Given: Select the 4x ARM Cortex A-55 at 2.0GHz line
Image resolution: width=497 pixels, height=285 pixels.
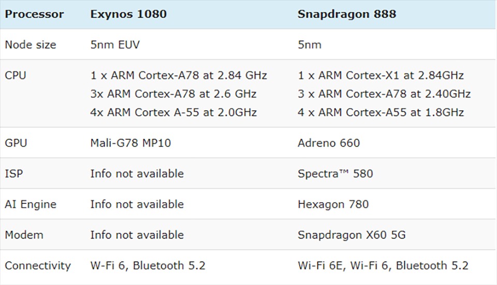Looking at the screenshot, I should [x=173, y=112].
